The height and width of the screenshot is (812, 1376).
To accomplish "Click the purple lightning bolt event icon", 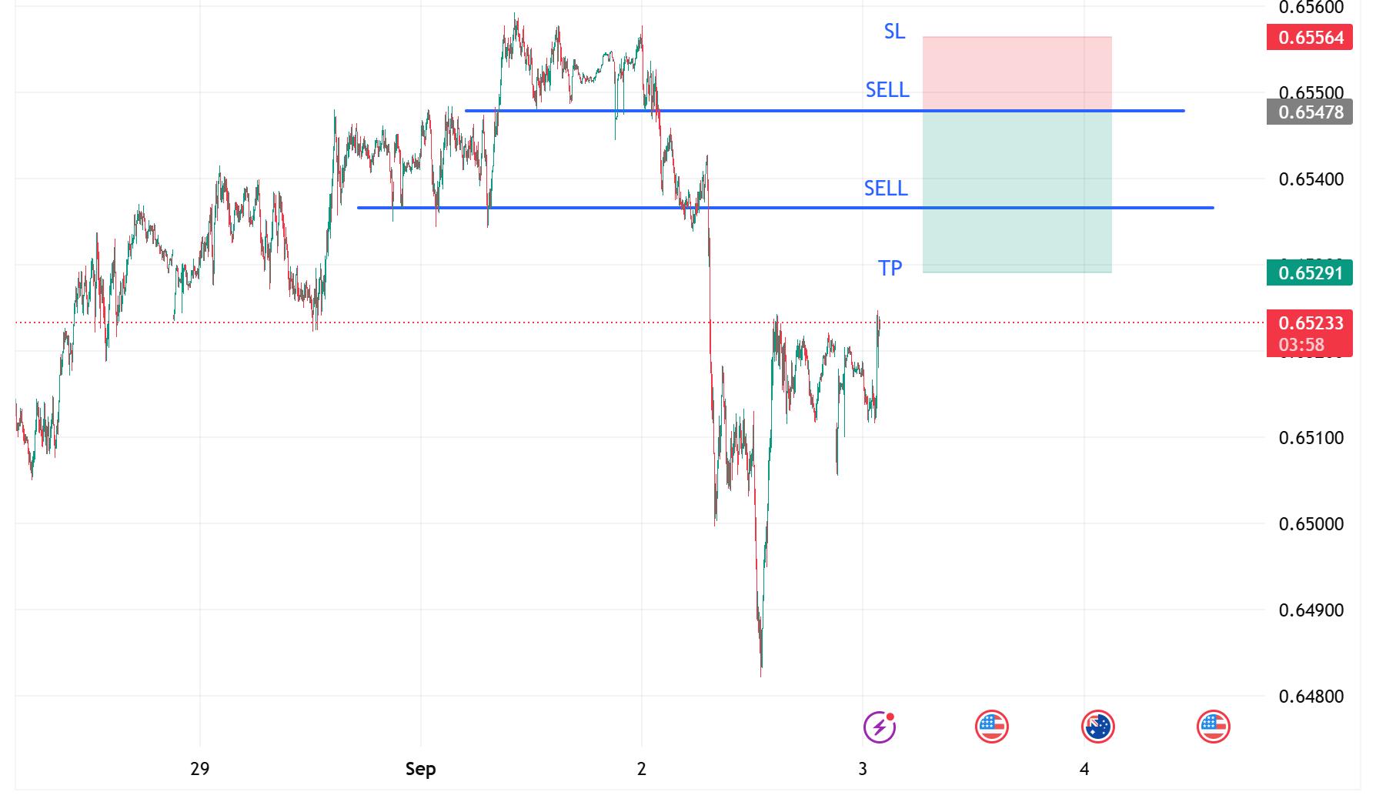I will click(x=880, y=727).
